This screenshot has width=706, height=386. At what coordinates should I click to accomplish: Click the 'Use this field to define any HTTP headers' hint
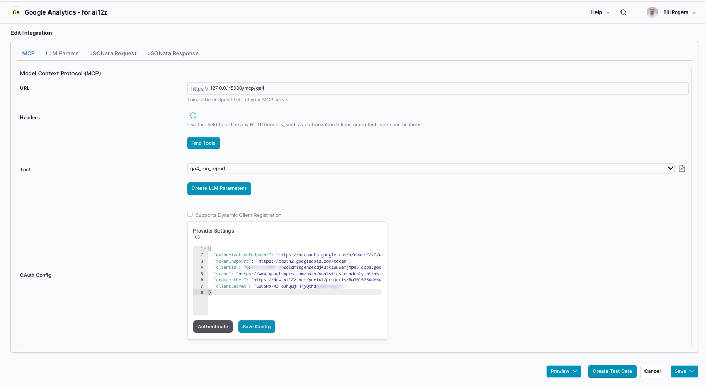click(305, 125)
